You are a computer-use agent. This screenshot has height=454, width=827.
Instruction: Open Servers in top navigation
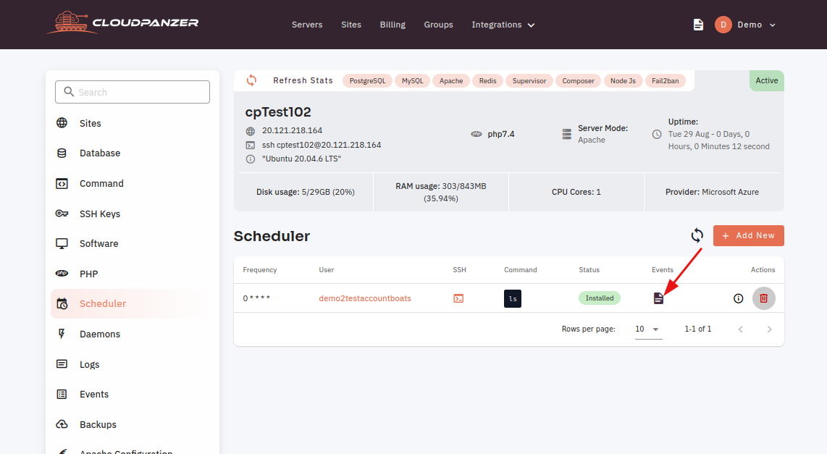307,25
